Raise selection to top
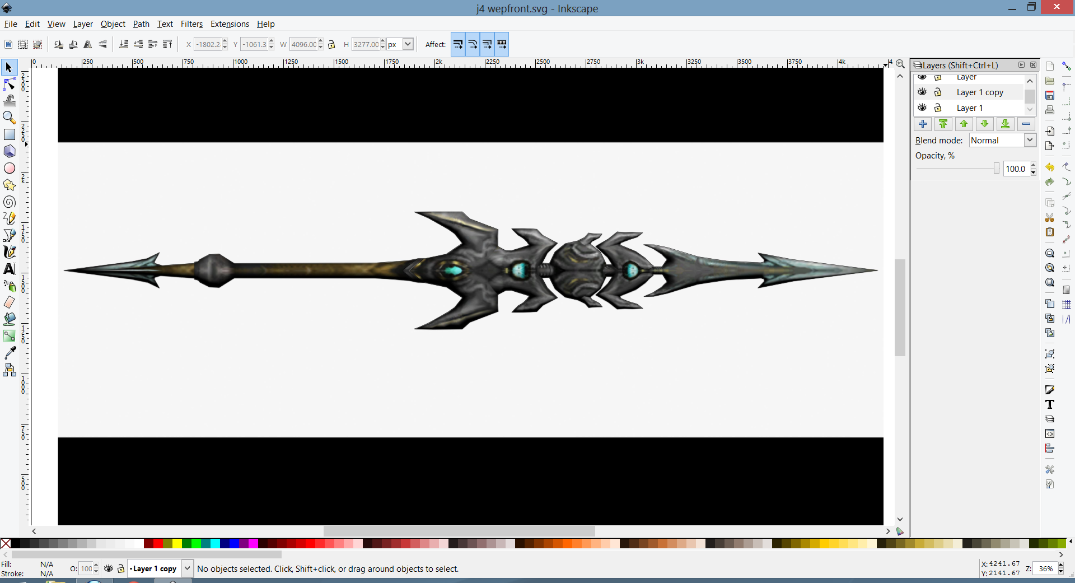Image resolution: width=1075 pixels, height=583 pixels. [x=167, y=44]
